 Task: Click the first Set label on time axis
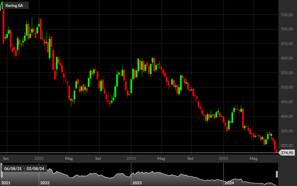(x=6, y=159)
